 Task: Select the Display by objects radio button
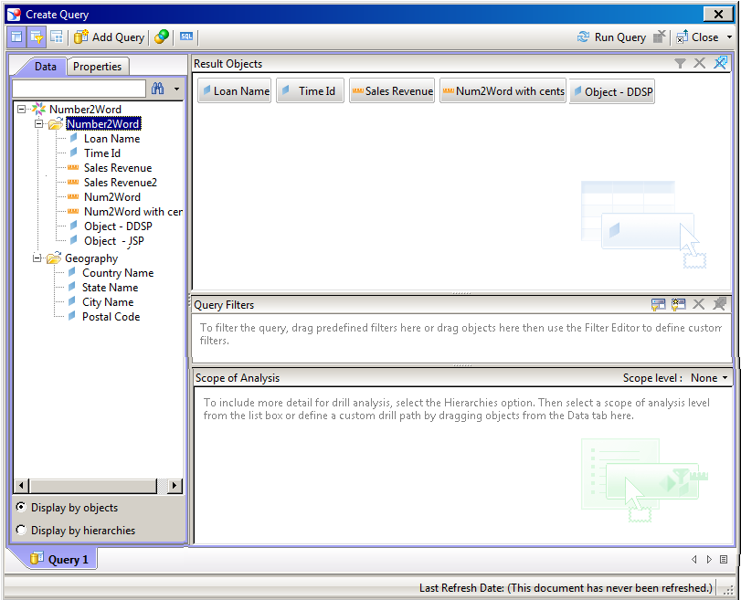20,508
